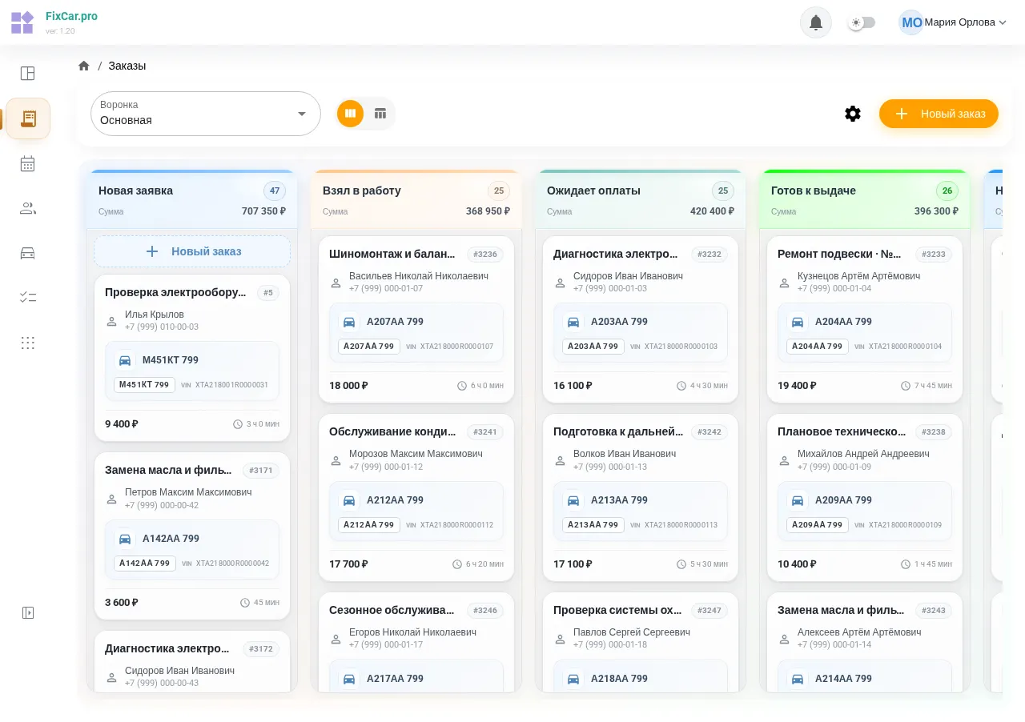Click the car icon for А142АА 799

[x=125, y=539]
